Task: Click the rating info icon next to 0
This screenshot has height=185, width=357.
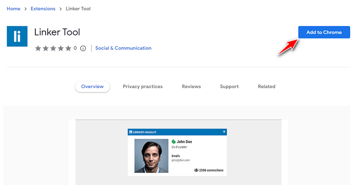Action: (x=83, y=48)
